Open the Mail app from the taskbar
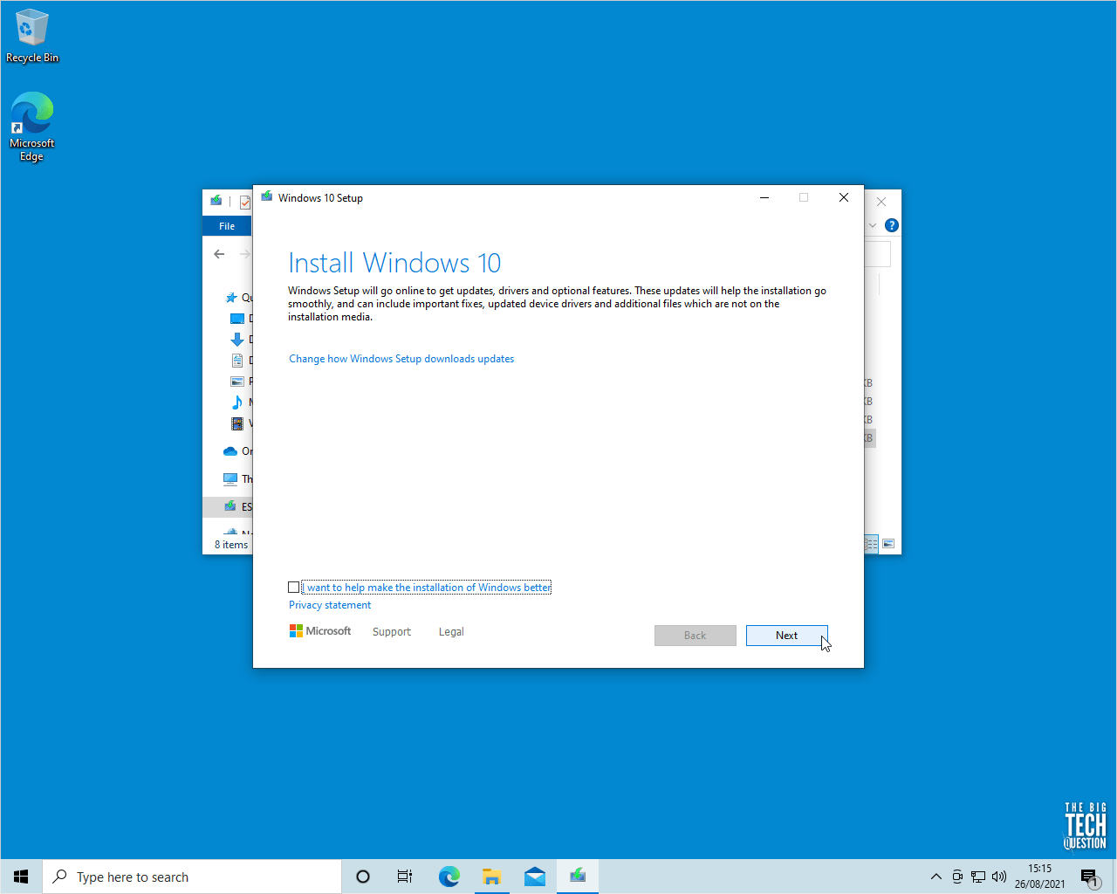Viewport: 1117px width, 894px height. 535,877
